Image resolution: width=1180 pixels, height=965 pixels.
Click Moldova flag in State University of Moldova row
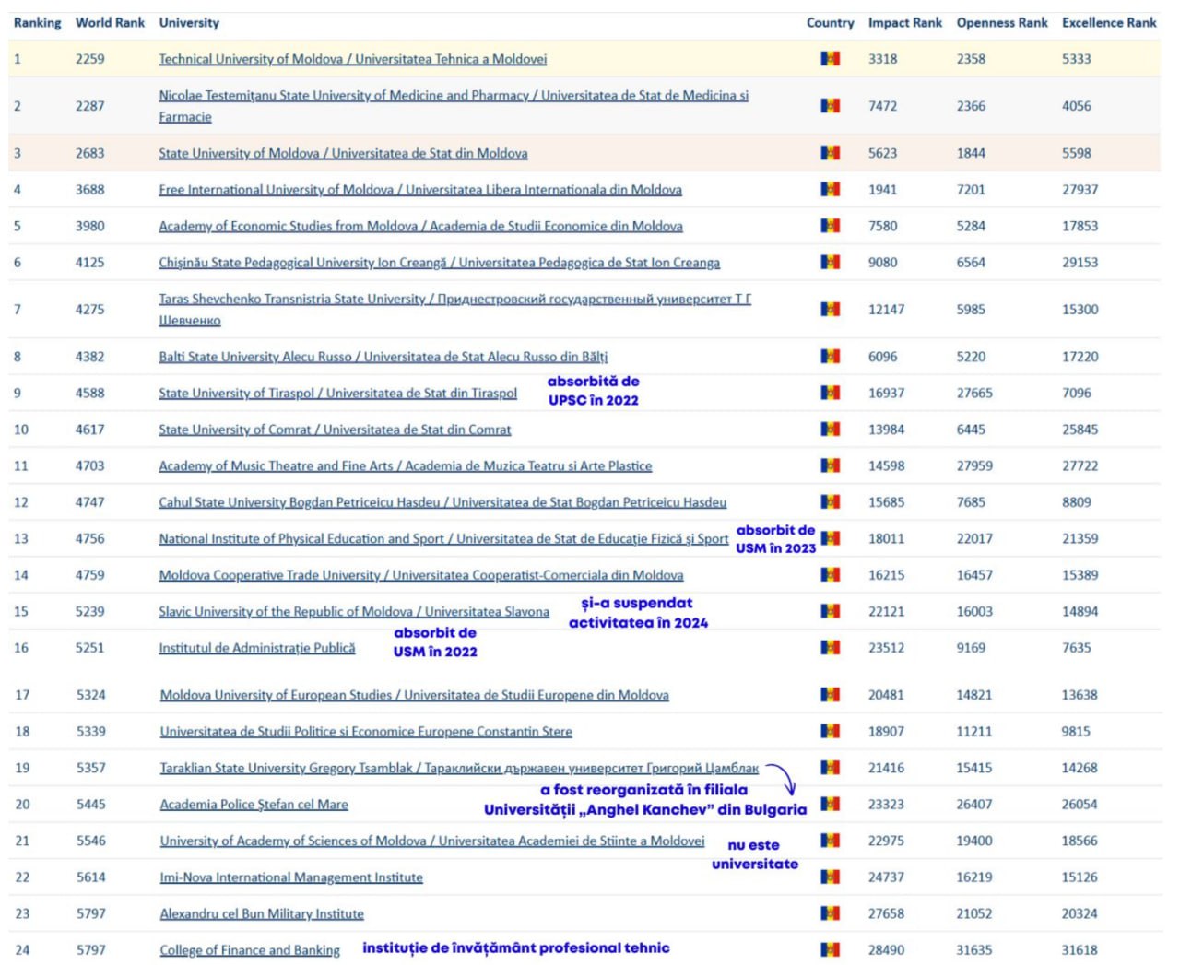[x=831, y=153]
